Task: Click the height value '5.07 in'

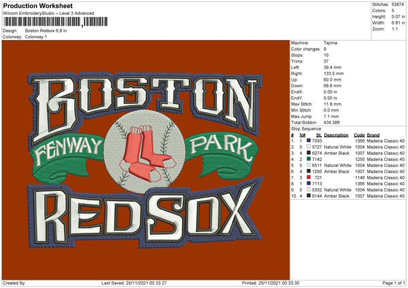Action: [x=398, y=16]
